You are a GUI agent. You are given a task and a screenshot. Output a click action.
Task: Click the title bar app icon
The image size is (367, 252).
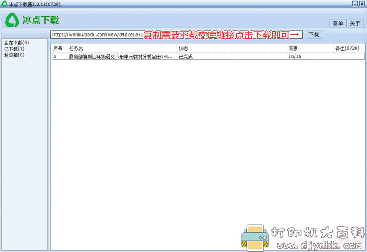tap(4, 4)
